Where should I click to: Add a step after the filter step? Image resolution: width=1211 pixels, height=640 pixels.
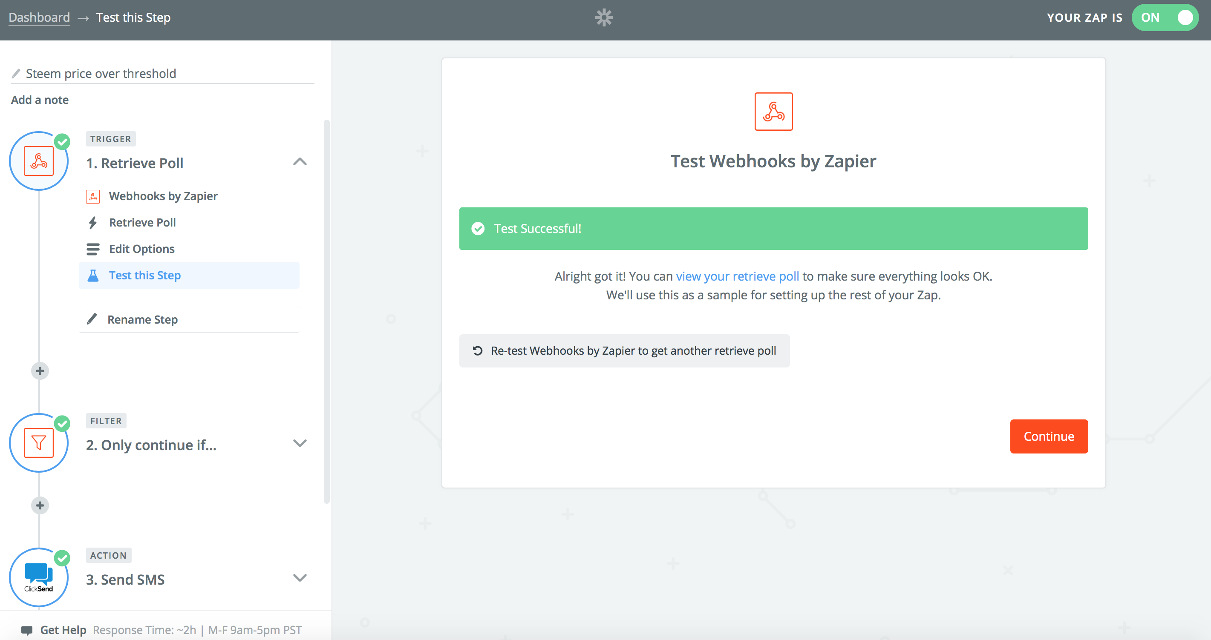click(x=40, y=505)
